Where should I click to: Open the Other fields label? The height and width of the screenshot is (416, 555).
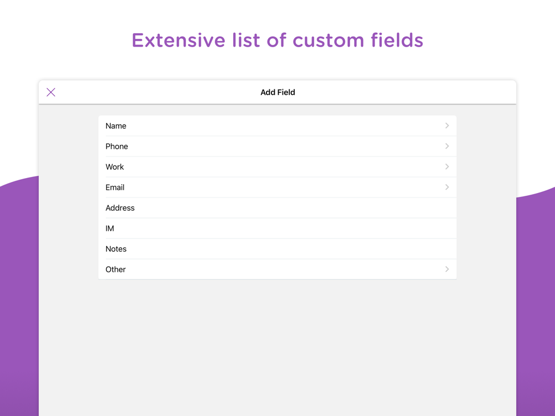pos(115,270)
